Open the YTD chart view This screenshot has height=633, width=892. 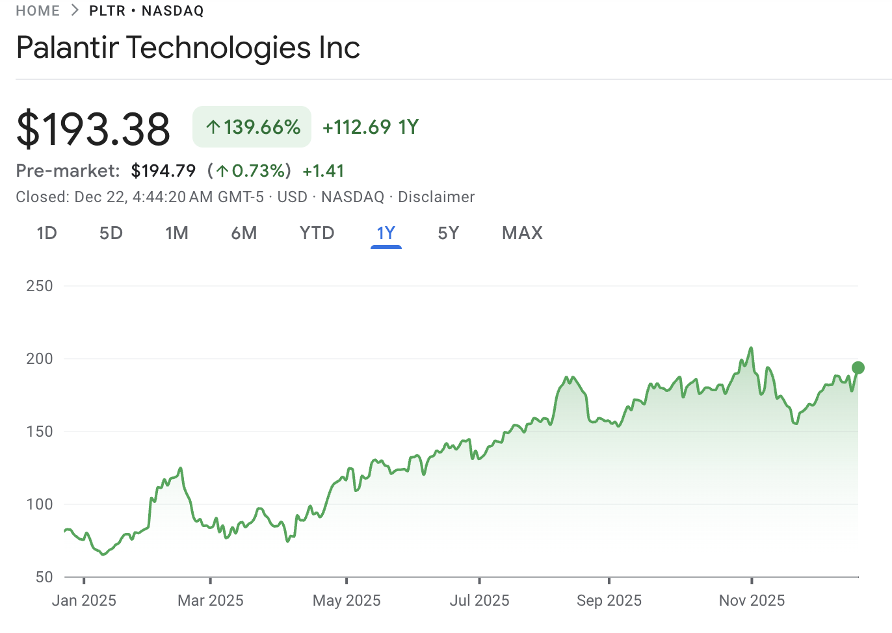pyautogui.click(x=317, y=233)
